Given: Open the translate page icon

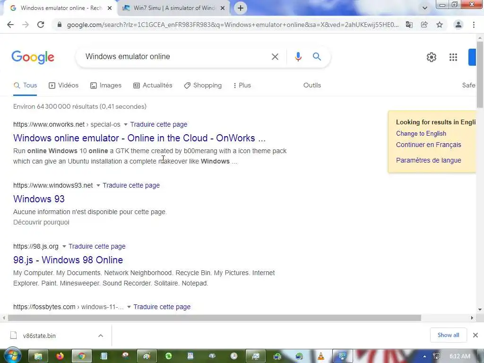Looking at the screenshot, I should [x=409, y=25].
